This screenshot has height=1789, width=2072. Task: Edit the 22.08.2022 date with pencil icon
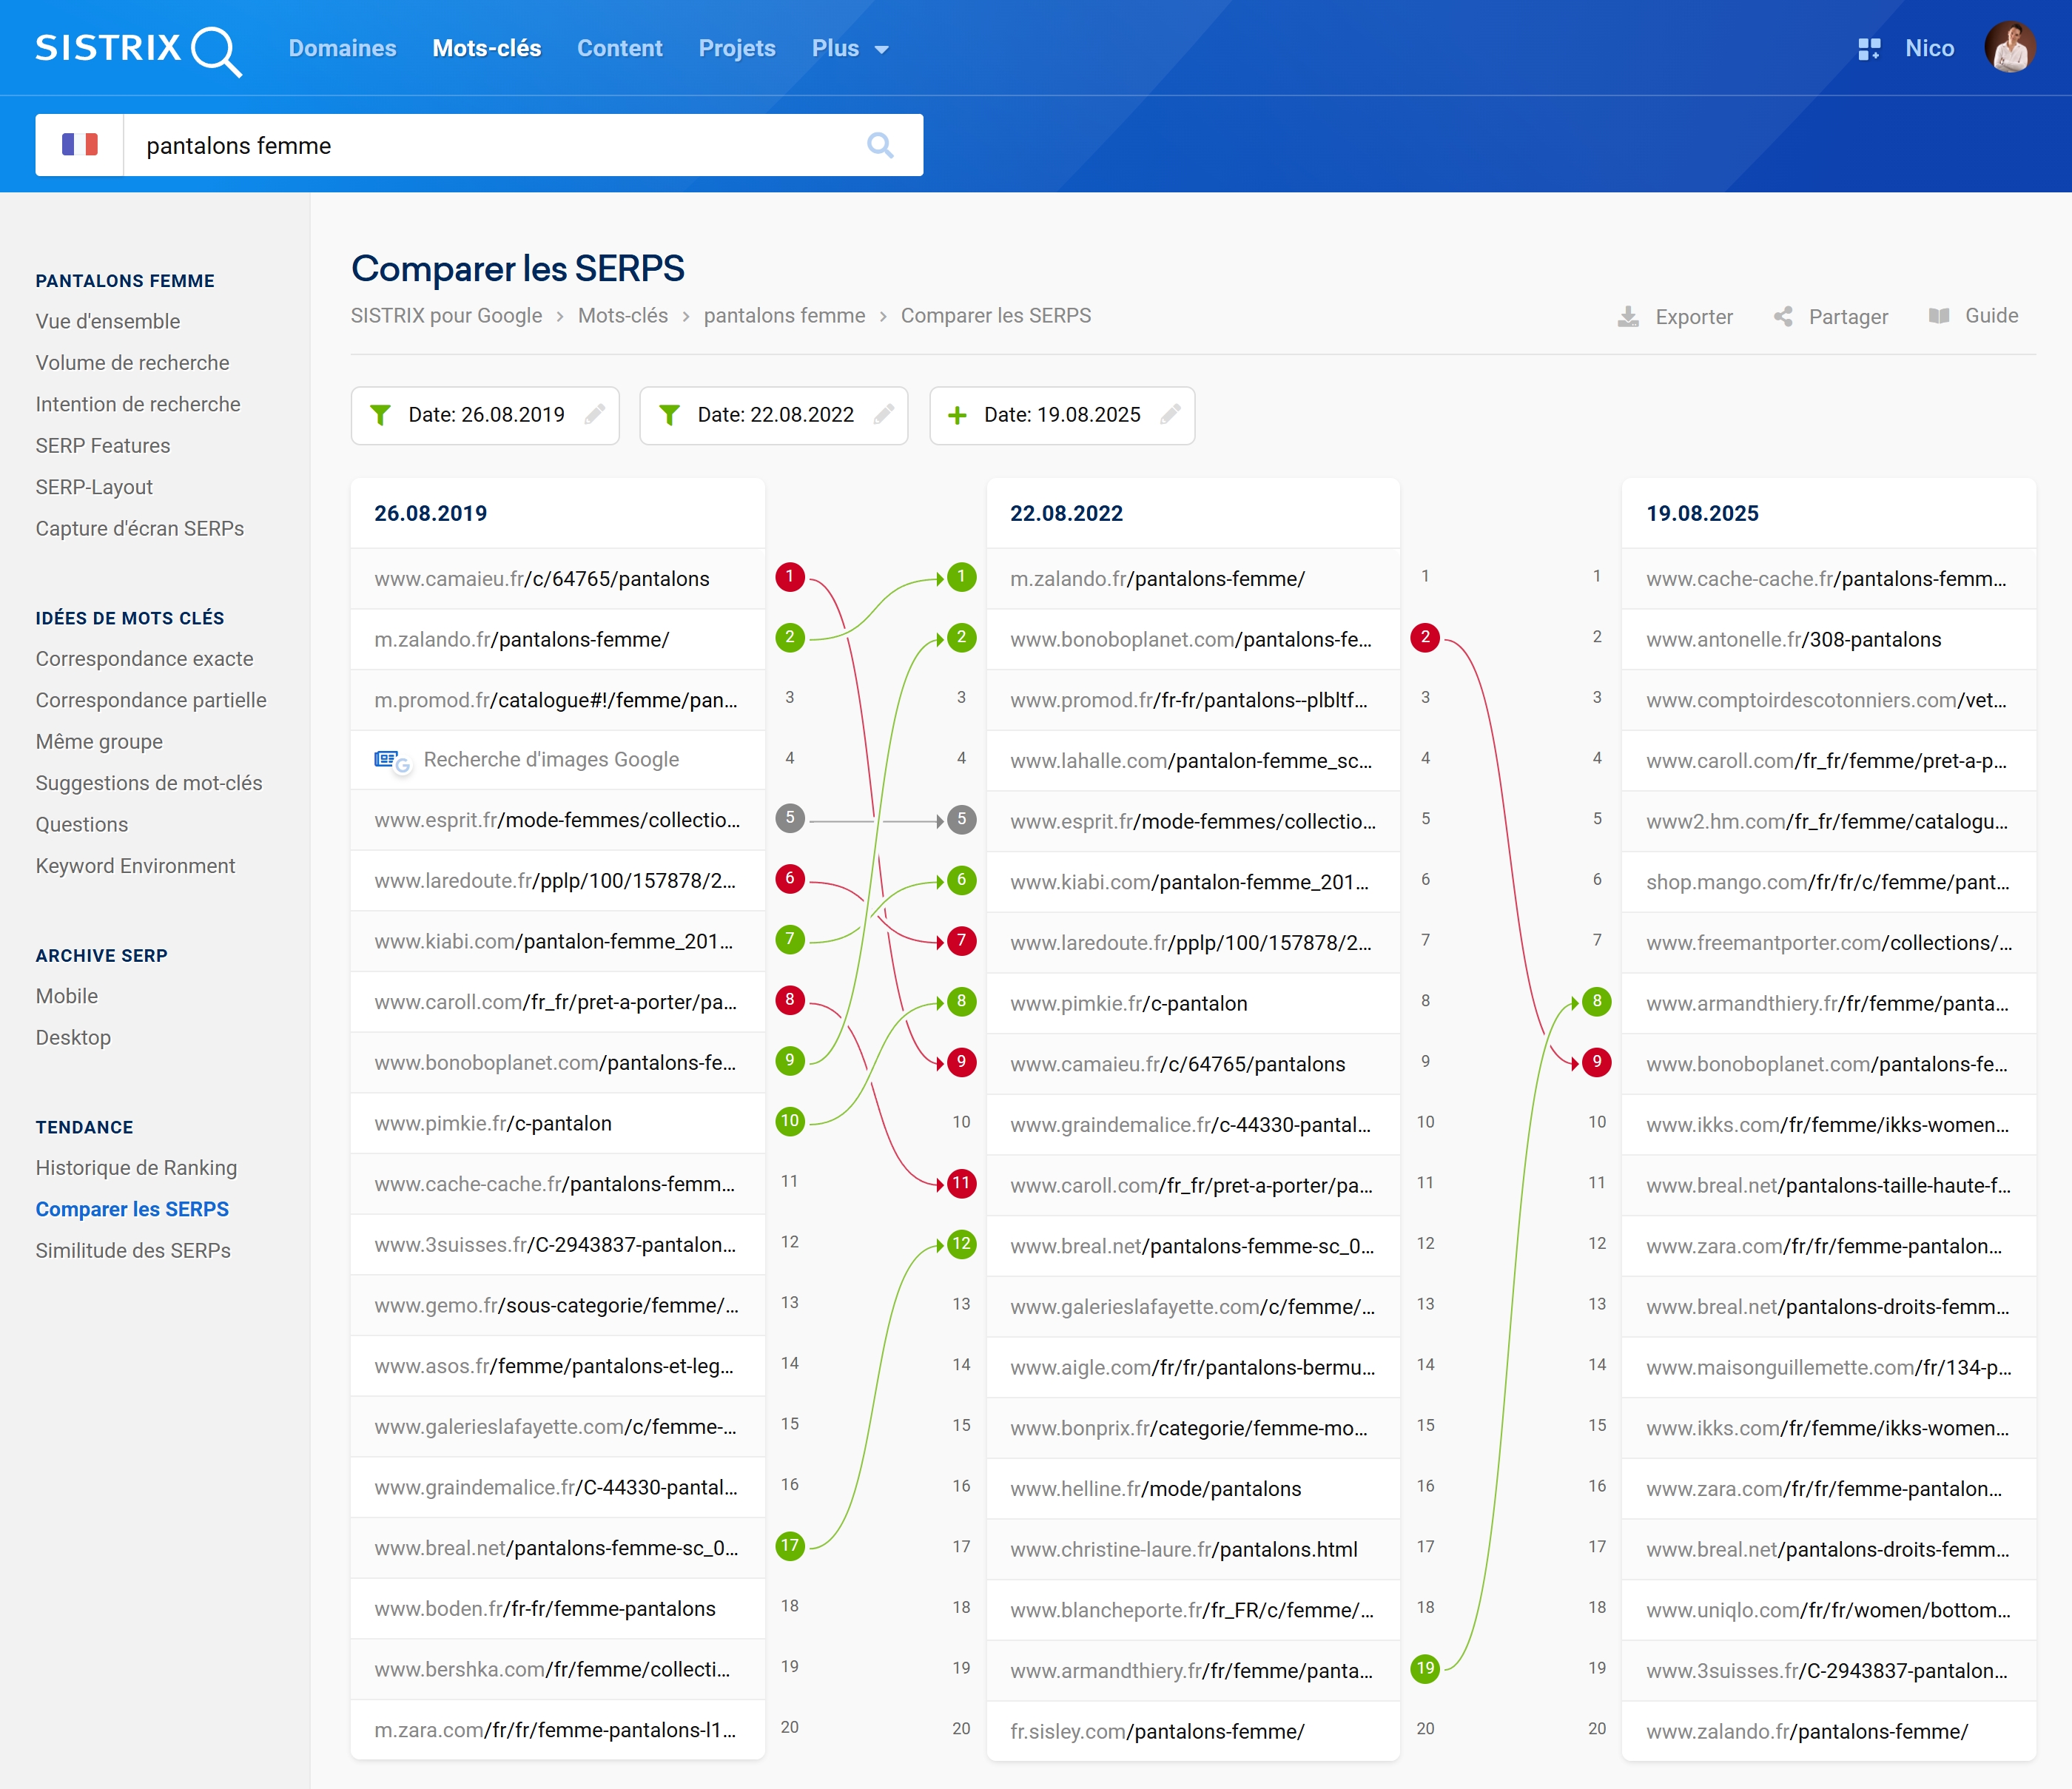[884, 414]
